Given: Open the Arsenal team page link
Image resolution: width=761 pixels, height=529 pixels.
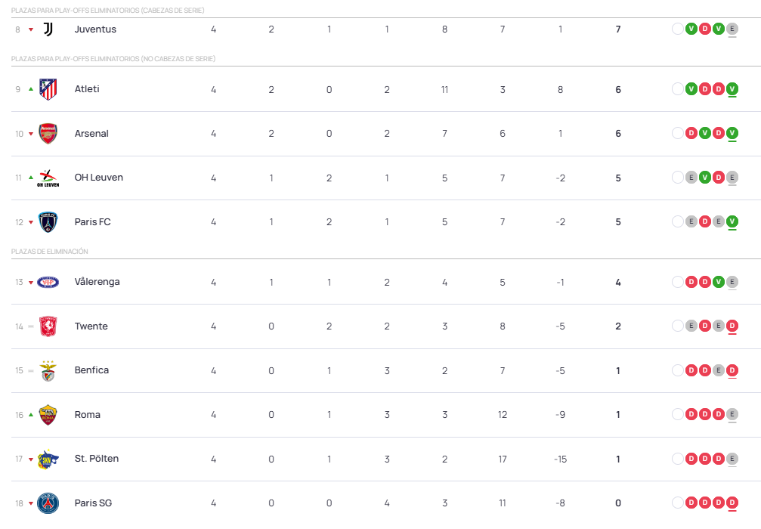Looking at the screenshot, I should point(91,134).
